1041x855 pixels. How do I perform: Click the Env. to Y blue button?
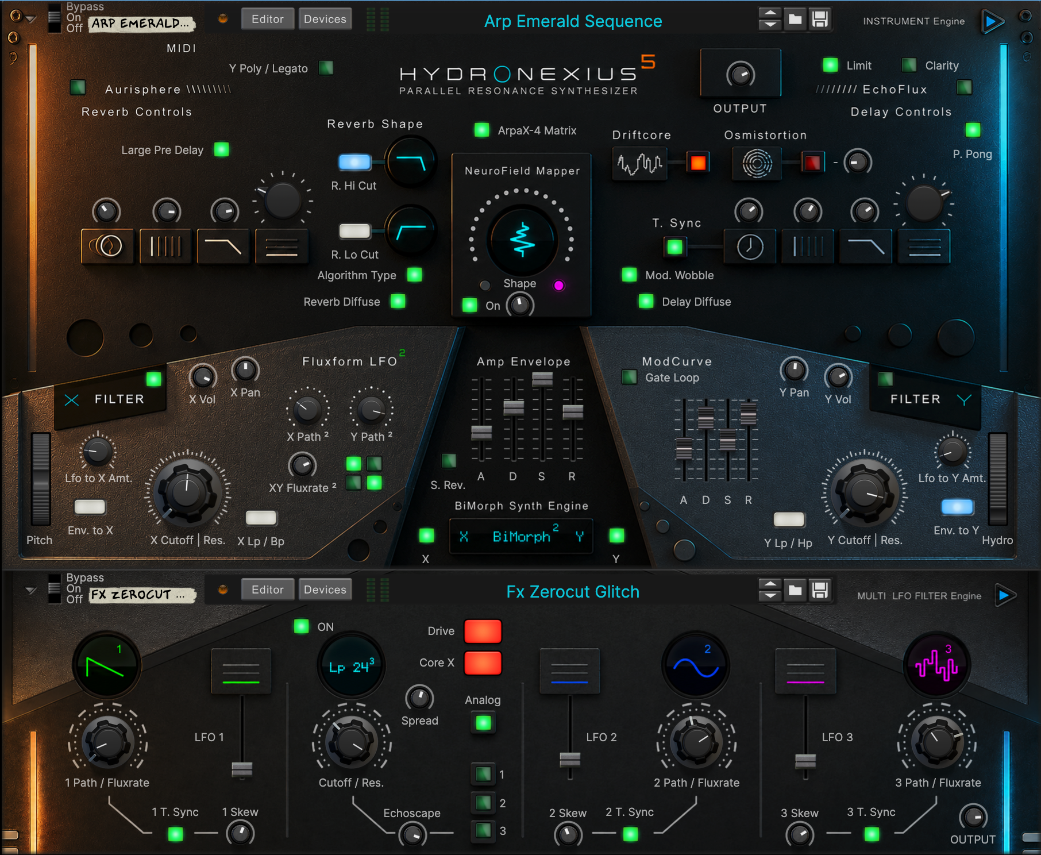957,507
